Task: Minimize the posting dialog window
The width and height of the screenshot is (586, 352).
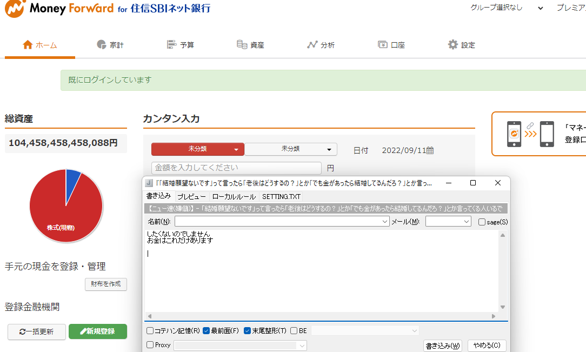Action: (449, 183)
